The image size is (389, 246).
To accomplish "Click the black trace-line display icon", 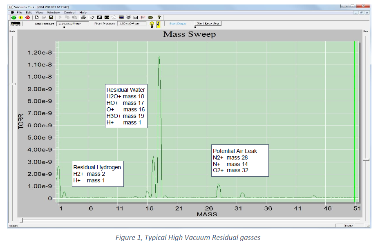I will pyautogui.click(x=107, y=18).
